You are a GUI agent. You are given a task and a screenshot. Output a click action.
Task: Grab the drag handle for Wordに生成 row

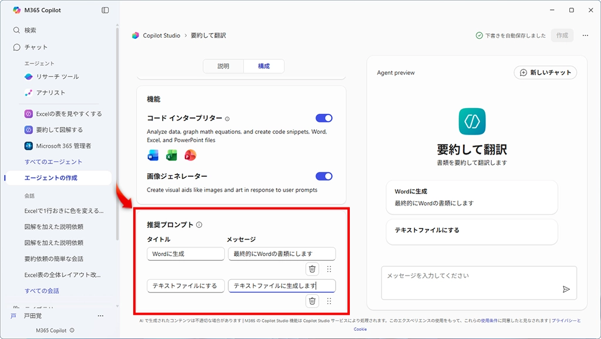(329, 268)
